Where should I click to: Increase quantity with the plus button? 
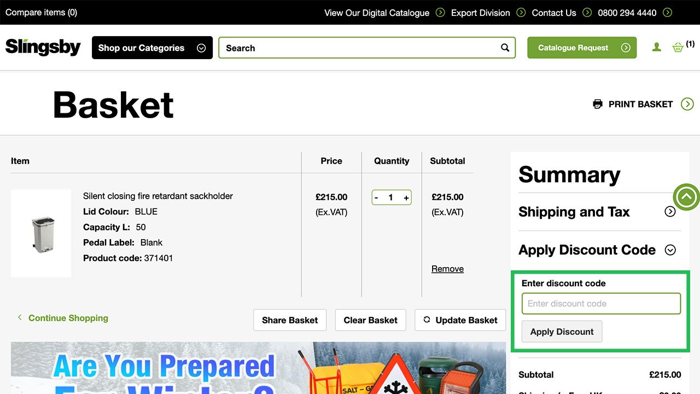[406, 198]
